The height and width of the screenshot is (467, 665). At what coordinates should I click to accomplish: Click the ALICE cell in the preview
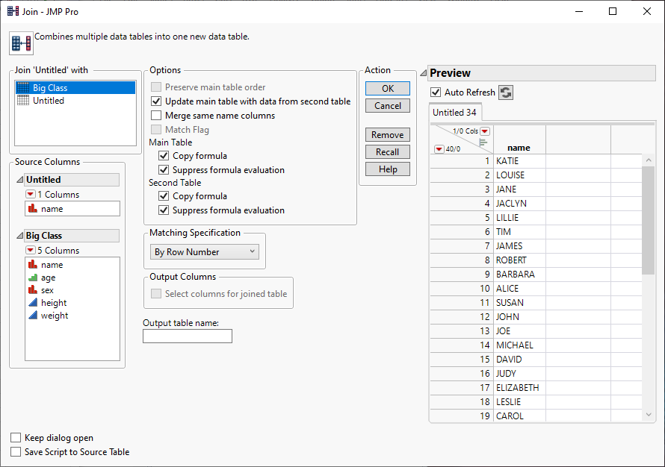(519, 288)
